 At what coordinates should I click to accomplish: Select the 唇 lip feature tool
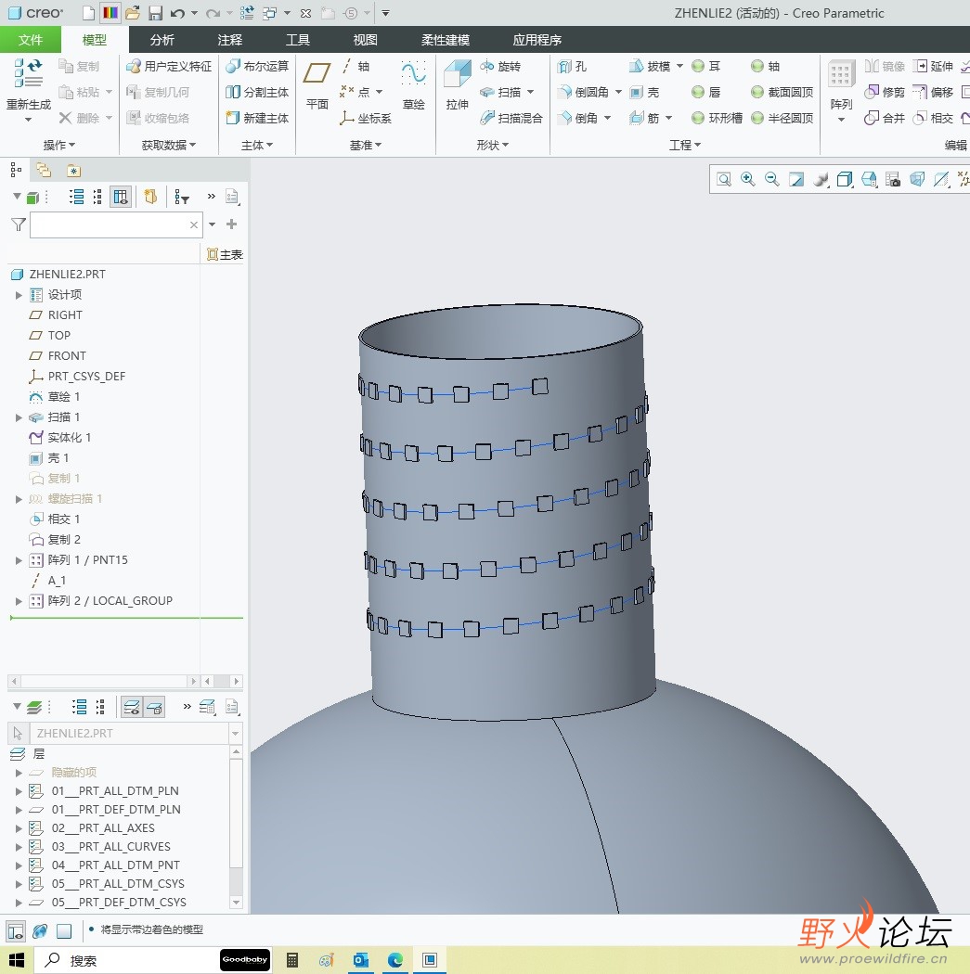(706, 93)
